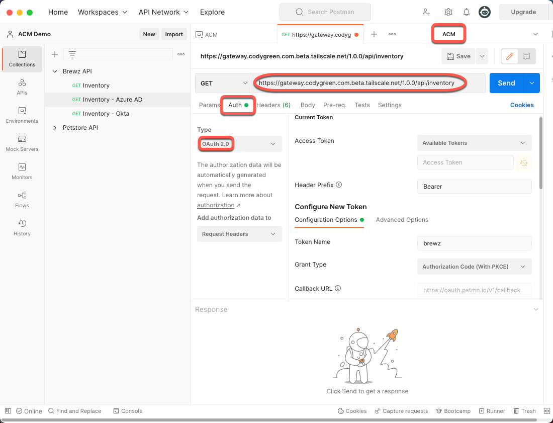Open the Cookies link
Screen dimensions: 553x423
(x=522, y=105)
